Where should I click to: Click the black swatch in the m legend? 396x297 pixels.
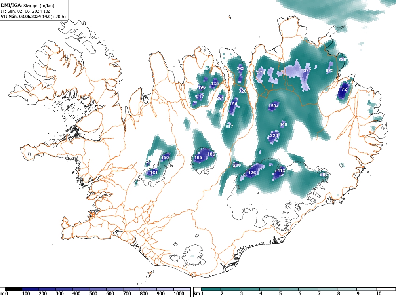click(x=13, y=289)
